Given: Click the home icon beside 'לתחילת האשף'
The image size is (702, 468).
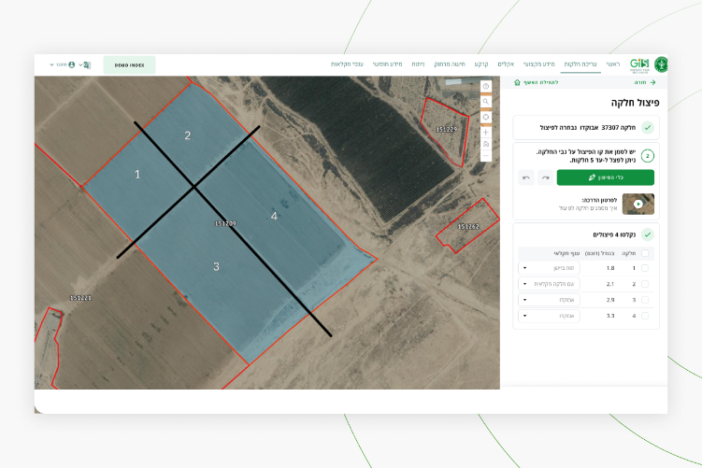Looking at the screenshot, I should click(517, 82).
